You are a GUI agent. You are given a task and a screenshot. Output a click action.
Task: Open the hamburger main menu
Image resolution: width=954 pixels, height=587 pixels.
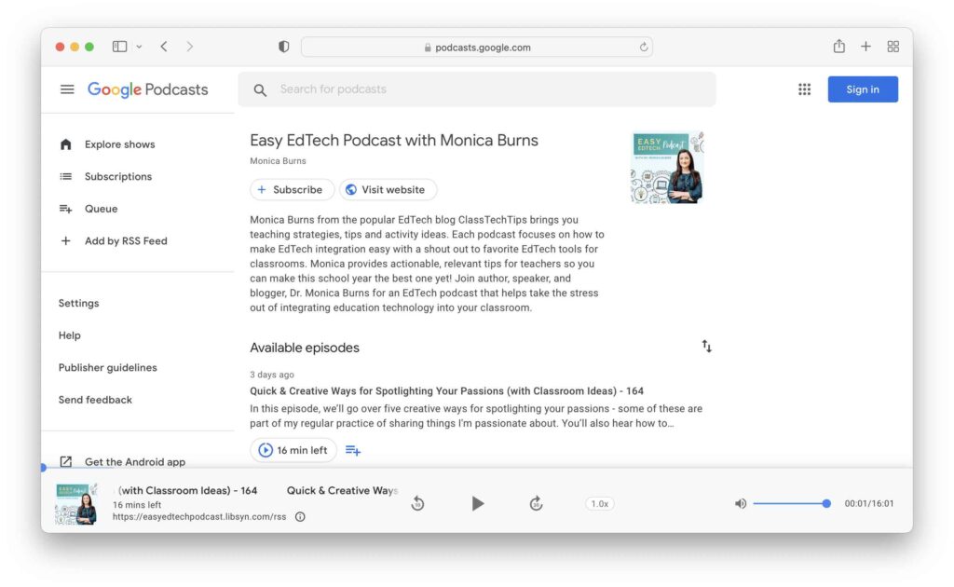(67, 89)
